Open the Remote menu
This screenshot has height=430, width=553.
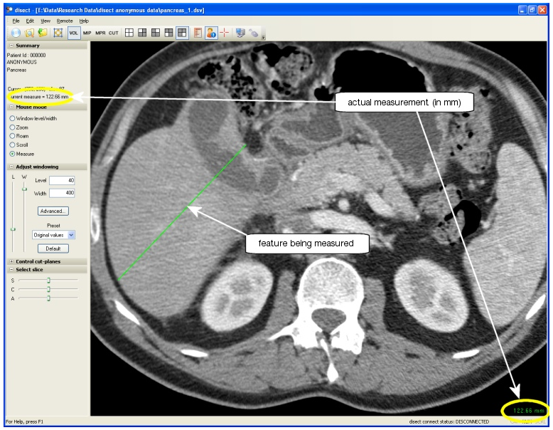[65, 21]
